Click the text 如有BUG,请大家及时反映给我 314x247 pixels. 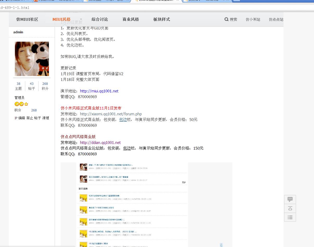point(87,57)
